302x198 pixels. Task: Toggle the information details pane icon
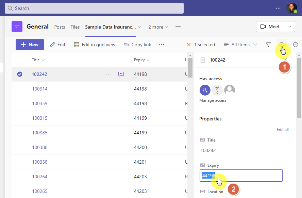(x=282, y=45)
